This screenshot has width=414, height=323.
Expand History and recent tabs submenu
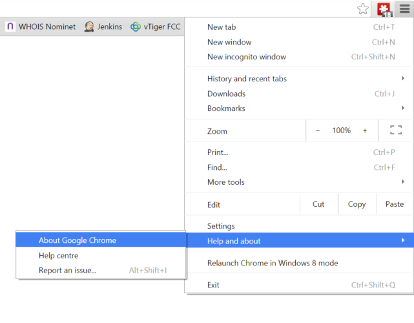click(x=299, y=79)
